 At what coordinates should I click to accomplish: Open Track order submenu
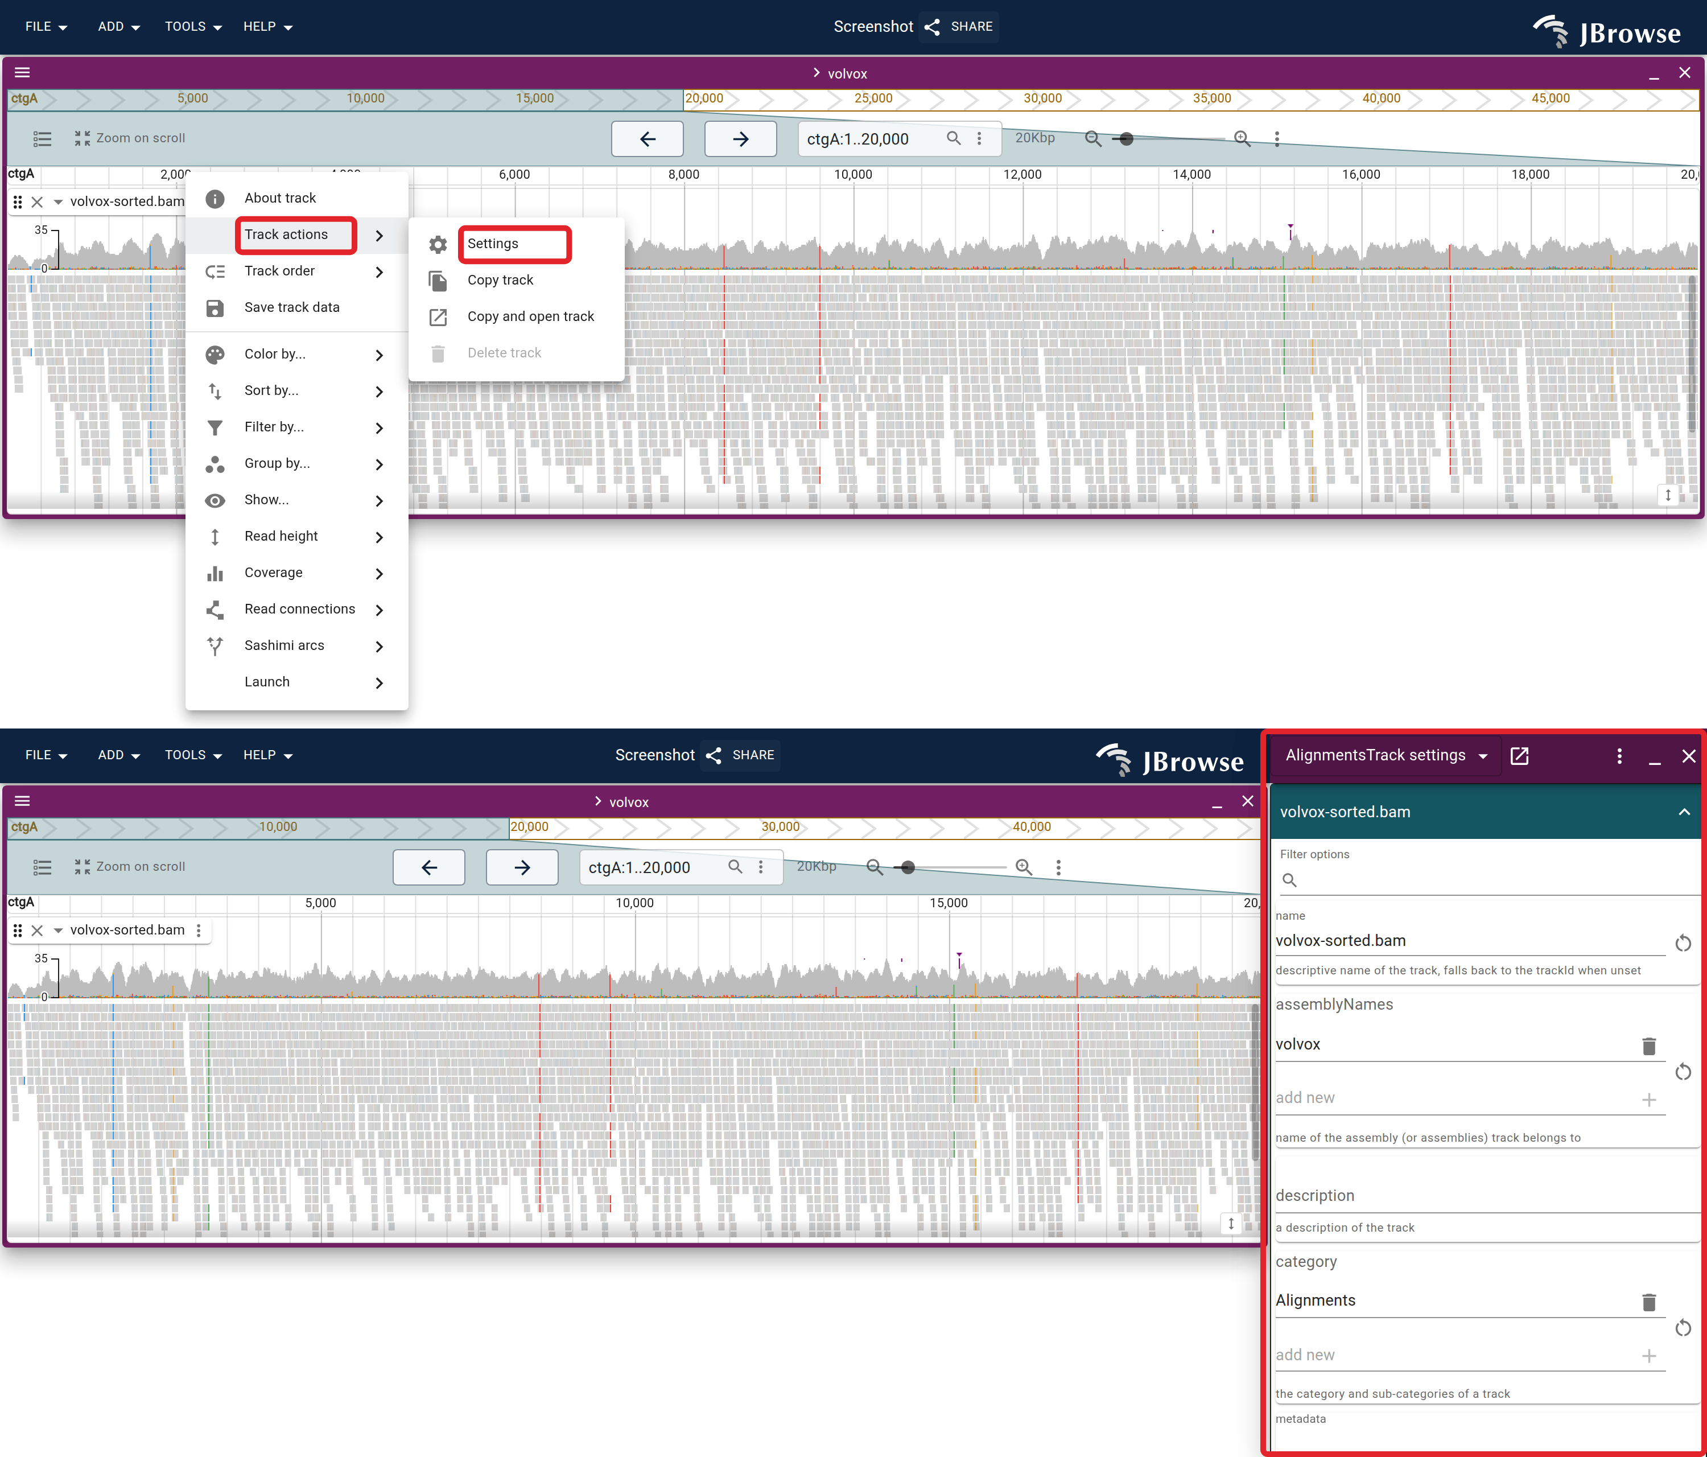[x=296, y=271]
